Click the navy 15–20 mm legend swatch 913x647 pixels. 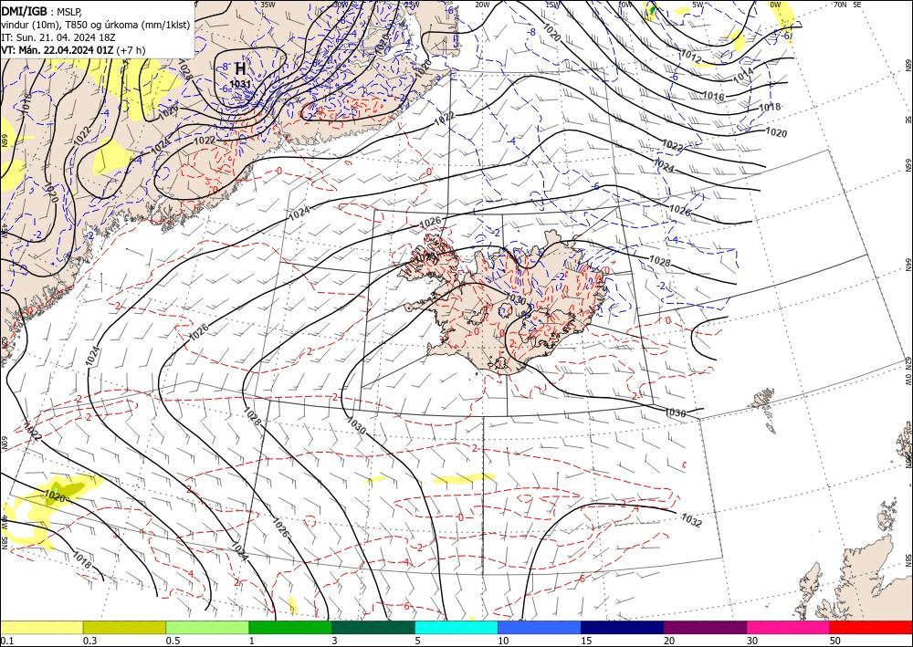point(623,627)
